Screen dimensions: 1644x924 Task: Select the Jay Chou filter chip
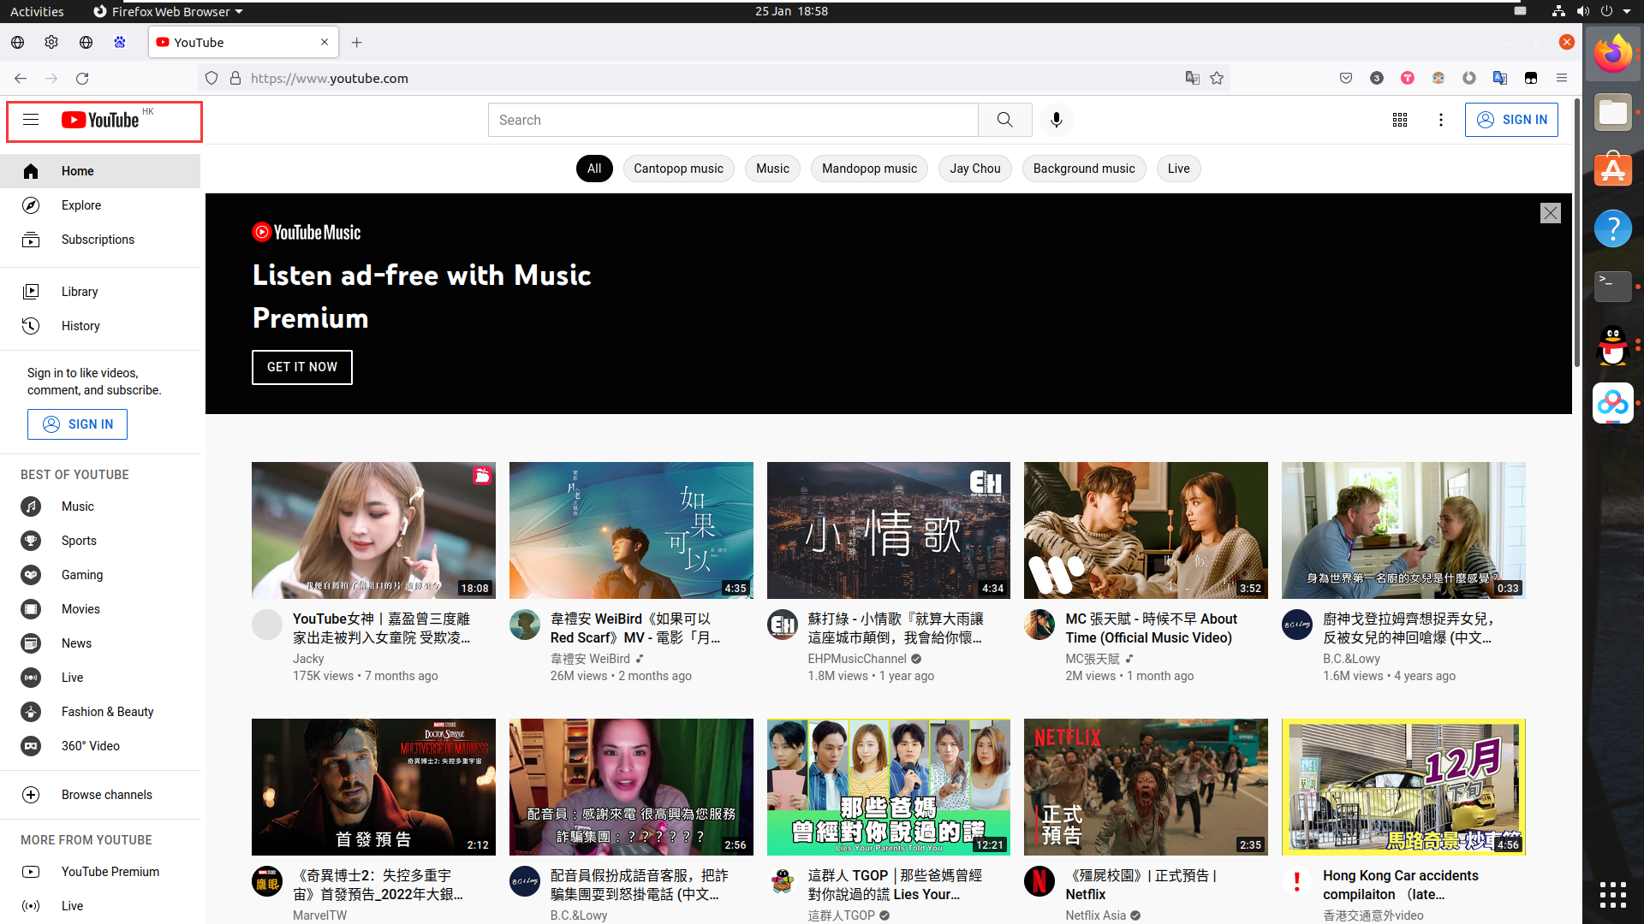point(974,169)
